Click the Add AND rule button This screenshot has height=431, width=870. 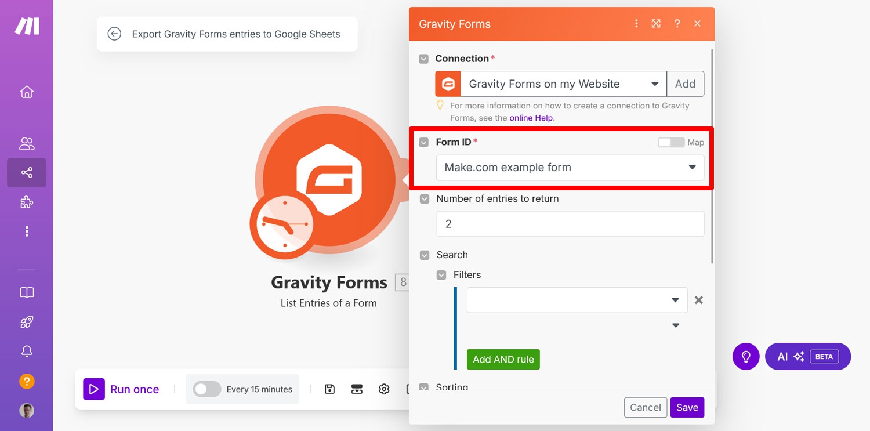point(503,359)
